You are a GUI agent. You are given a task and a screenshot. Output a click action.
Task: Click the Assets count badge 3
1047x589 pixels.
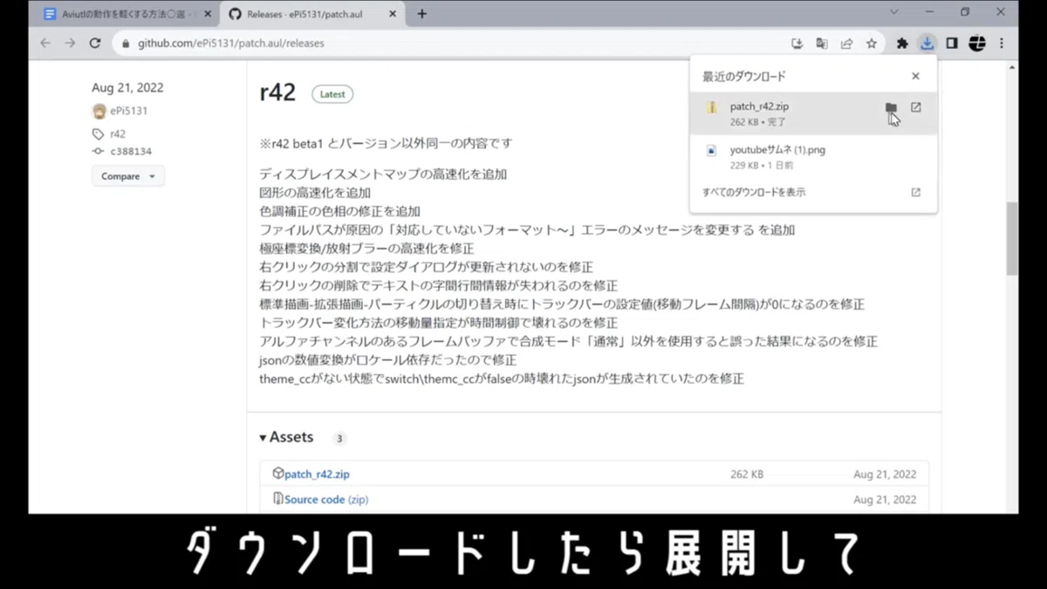click(339, 438)
